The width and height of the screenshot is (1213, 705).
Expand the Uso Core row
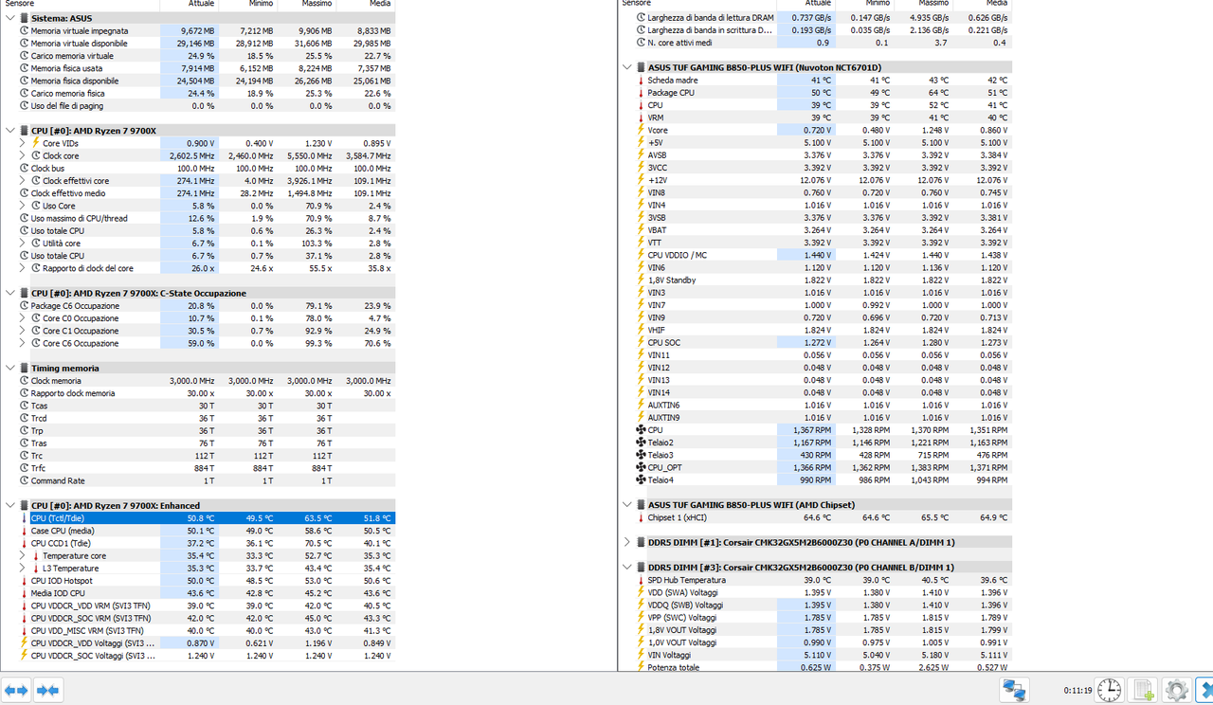[x=22, y=206]
